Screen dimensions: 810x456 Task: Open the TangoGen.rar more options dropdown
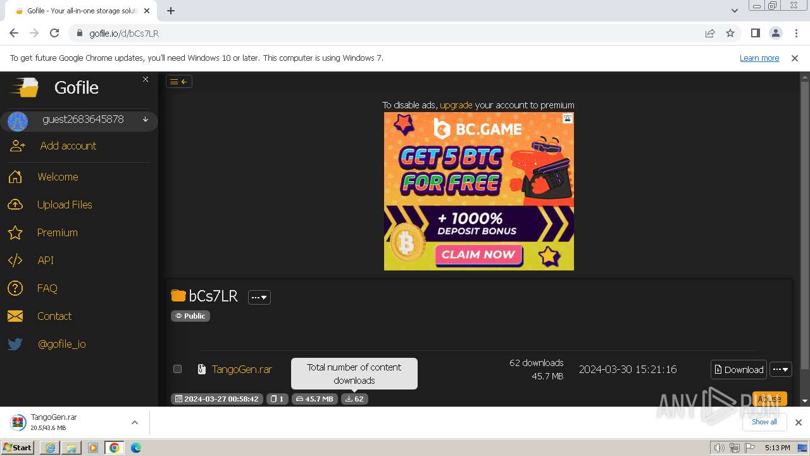pos(781,369)
